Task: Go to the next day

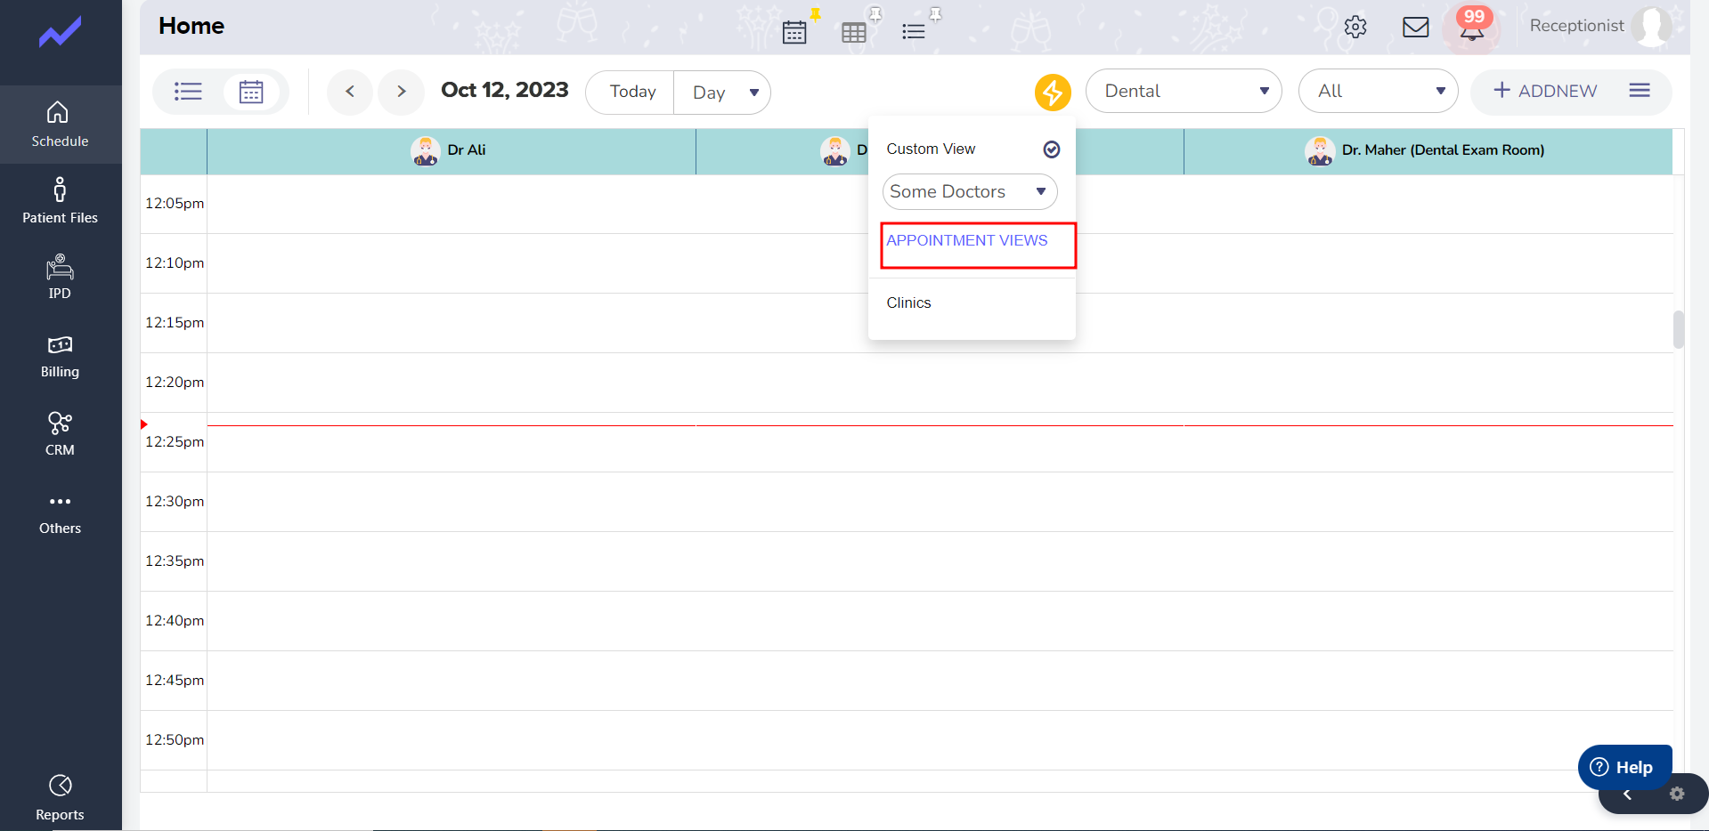Action: pyautogui.click(x=402, y=92)
